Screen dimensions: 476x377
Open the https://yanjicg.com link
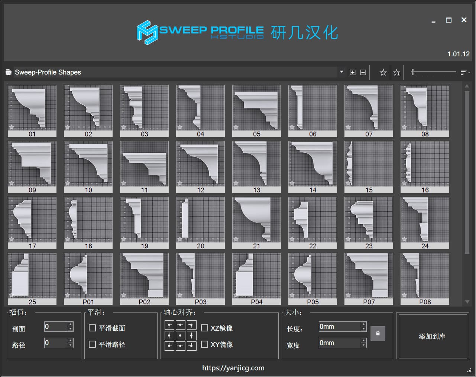[x=233, y=368]
